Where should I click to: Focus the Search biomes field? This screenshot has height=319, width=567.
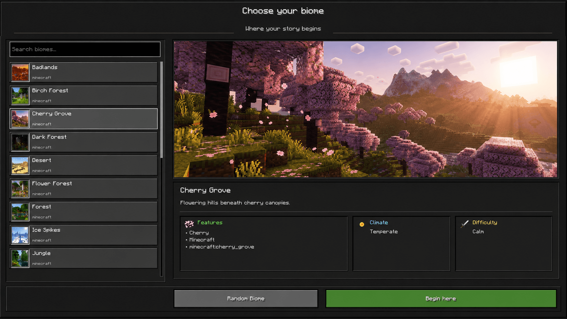[x=85, y=49]
